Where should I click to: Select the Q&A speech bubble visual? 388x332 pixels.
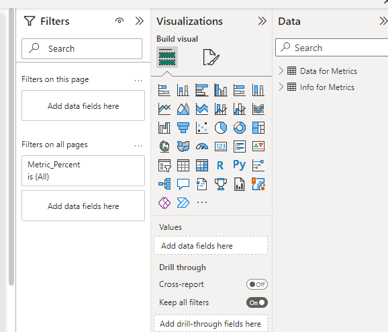tap(183, 184)
